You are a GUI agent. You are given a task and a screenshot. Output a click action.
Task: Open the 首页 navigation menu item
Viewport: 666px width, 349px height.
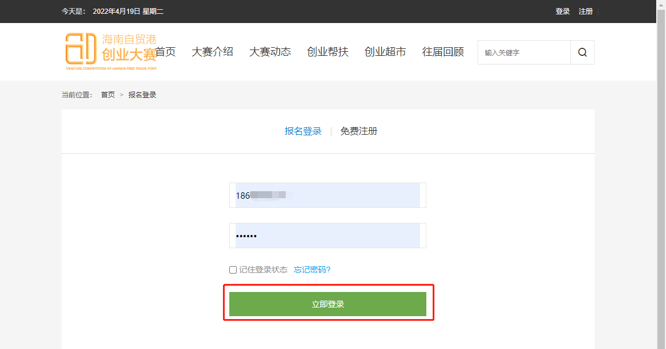pyautogui.click(x=166, y=52)
